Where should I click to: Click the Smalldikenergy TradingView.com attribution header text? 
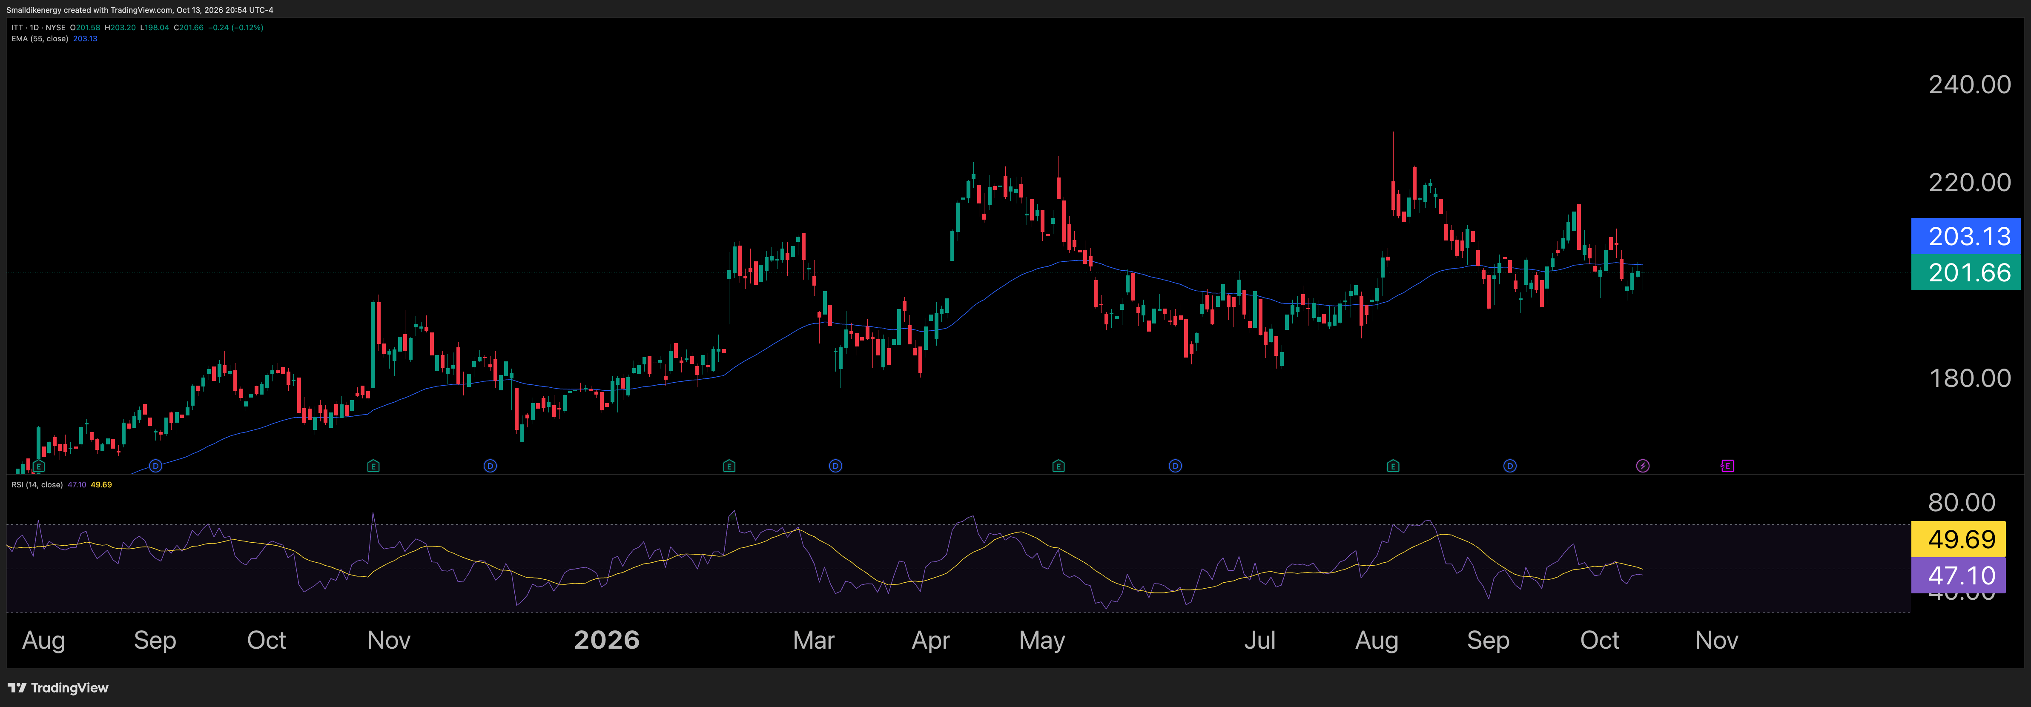point(140,10)
